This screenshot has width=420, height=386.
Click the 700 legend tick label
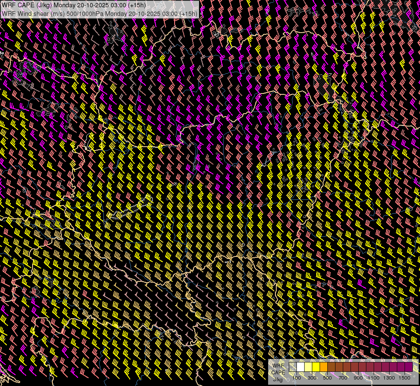pos(343,378)
